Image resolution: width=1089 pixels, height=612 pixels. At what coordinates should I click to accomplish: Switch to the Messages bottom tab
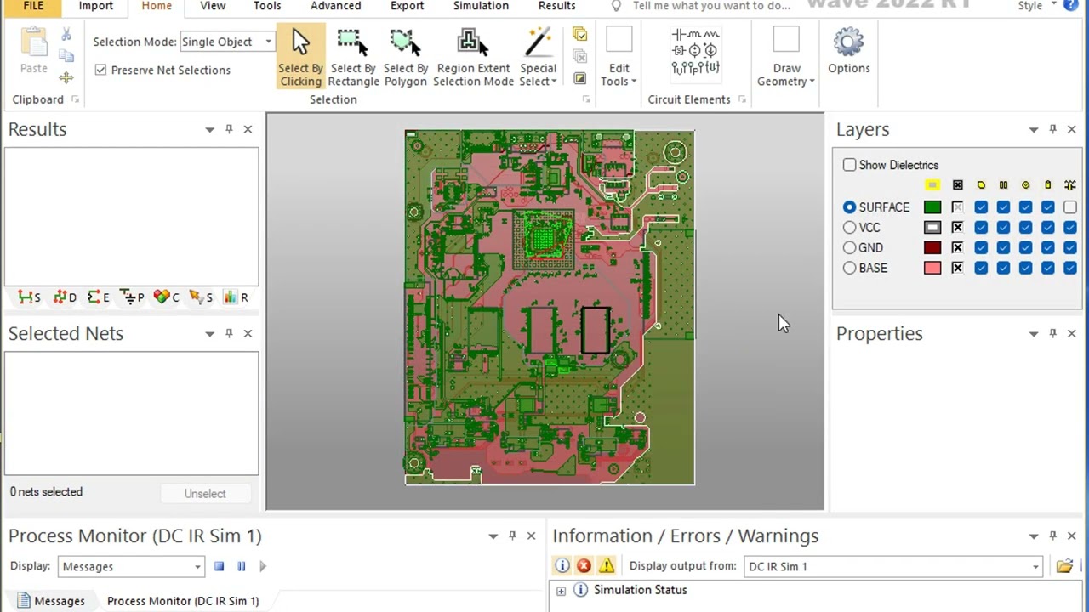(51, 601)
